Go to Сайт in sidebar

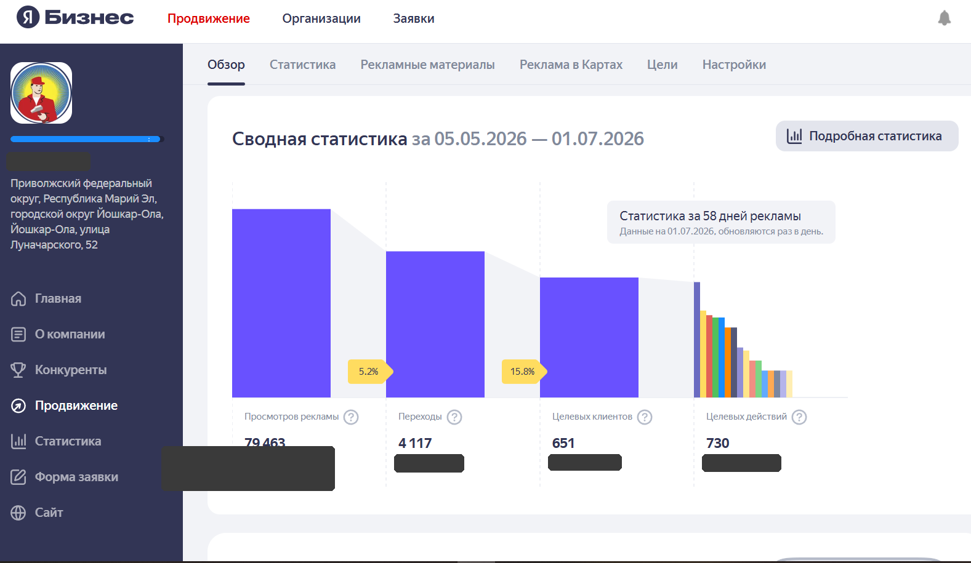pyautogui.click(x=49, y=513)
